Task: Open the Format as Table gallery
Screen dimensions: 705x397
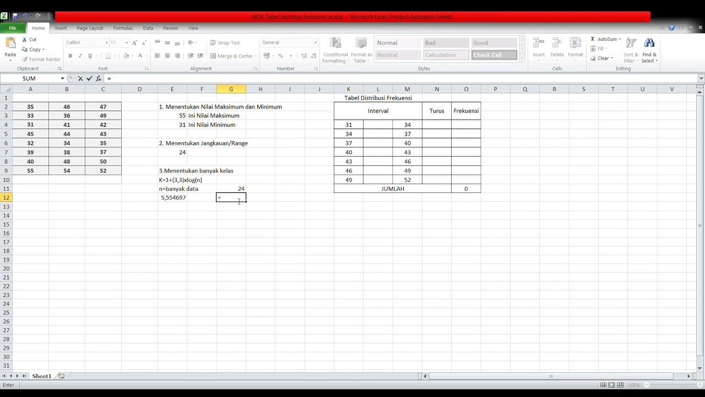Action: [361, 51]
